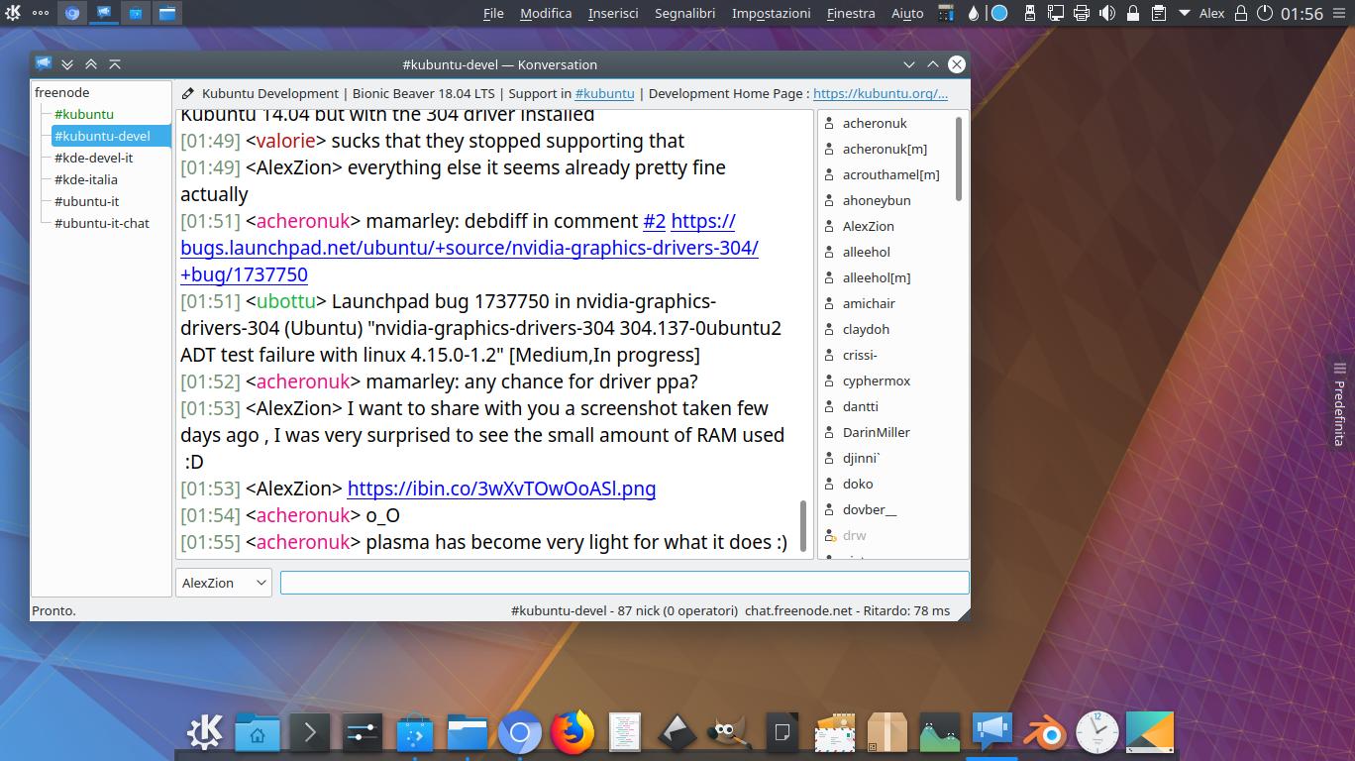
Task: Open the Impostazioni menu
Action: coord(772,13)
